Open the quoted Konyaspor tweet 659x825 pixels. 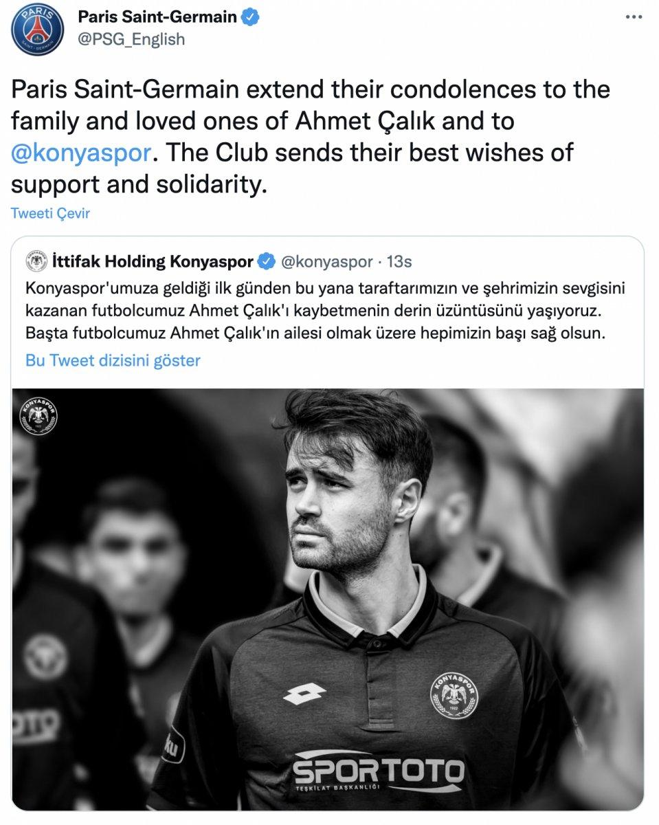pyautogui.click(x=329, y=309)
